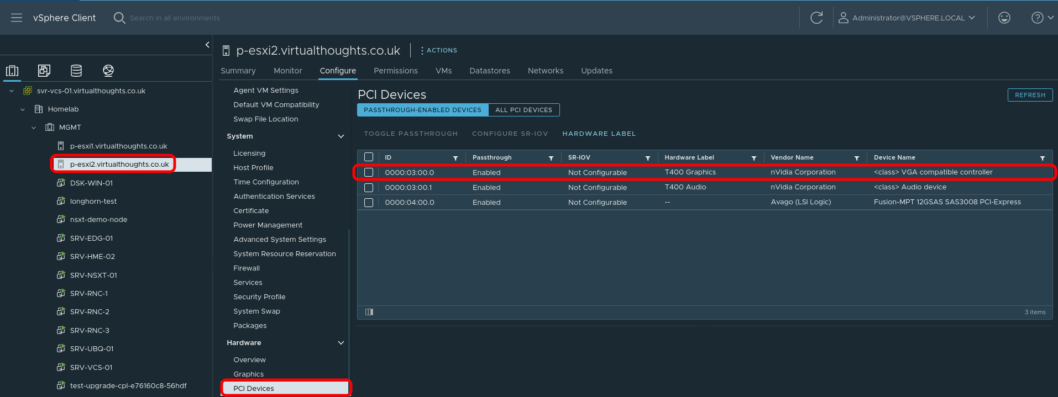
Task: Open the Vendor Name column filter
Action: point(857,158)
